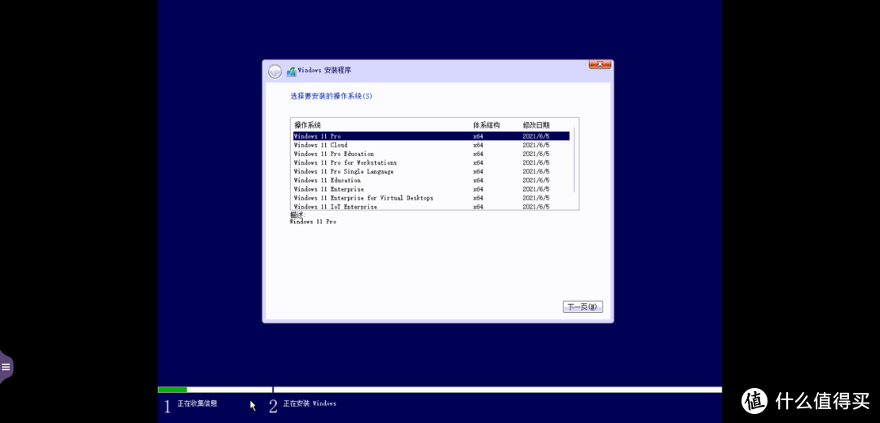The image size is (880, 423).
Task: Pick Windows 11 Pro for Workstations
Action: [x=431, y=163]
